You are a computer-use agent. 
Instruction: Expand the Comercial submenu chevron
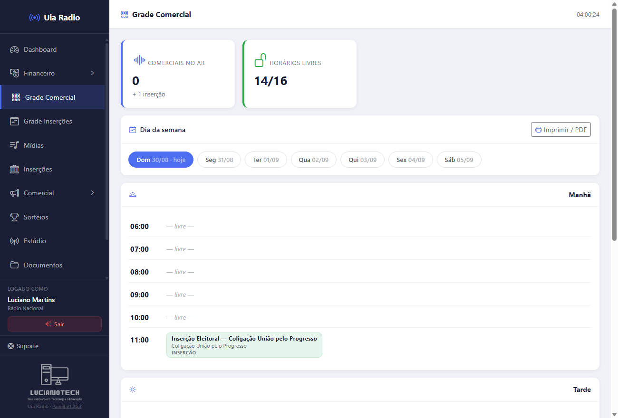tap(93, 193)
